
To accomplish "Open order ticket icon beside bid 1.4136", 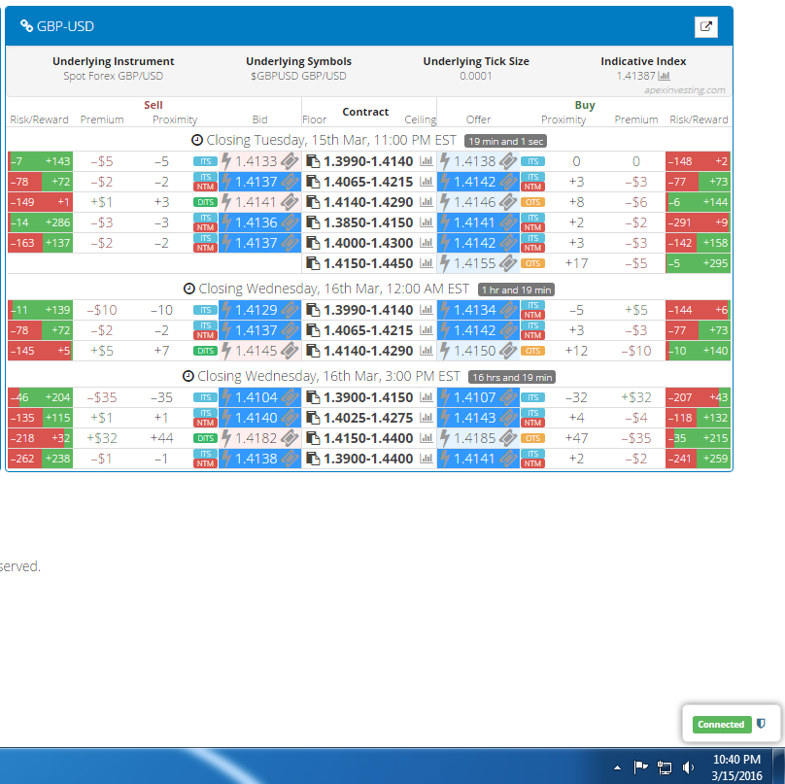I will click(x=290, y=222).
